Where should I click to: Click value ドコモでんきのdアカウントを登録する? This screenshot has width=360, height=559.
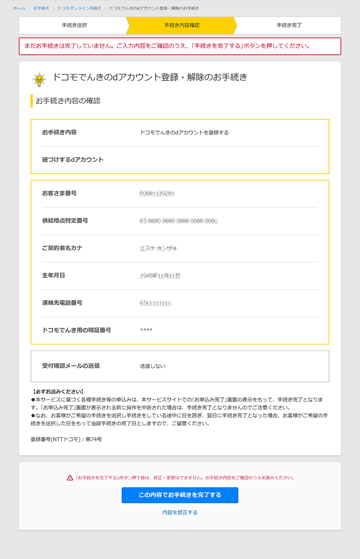click(x=184, y=133)
